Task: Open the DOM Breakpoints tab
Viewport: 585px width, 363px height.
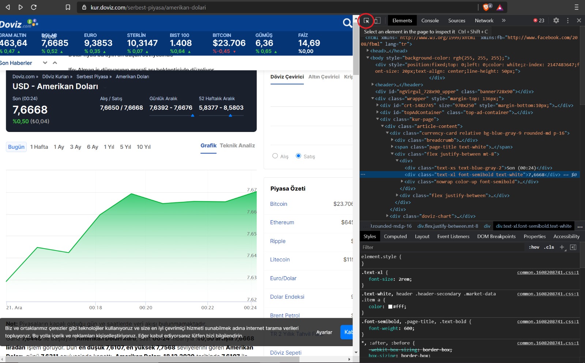Action: [496, 237]
